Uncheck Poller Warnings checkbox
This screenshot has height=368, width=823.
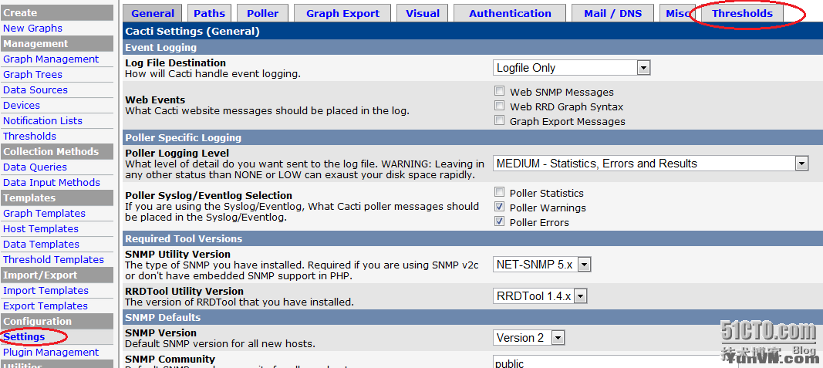[x=500, y=208]
